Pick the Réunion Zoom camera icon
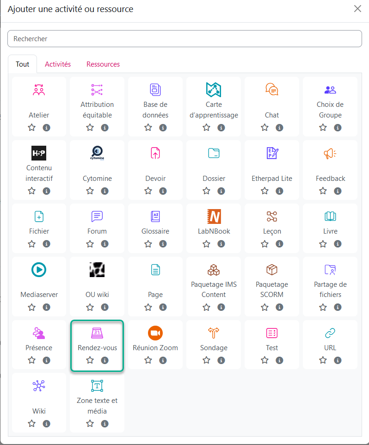The height and width of the screenshot is (445, 369). point(155,333)
